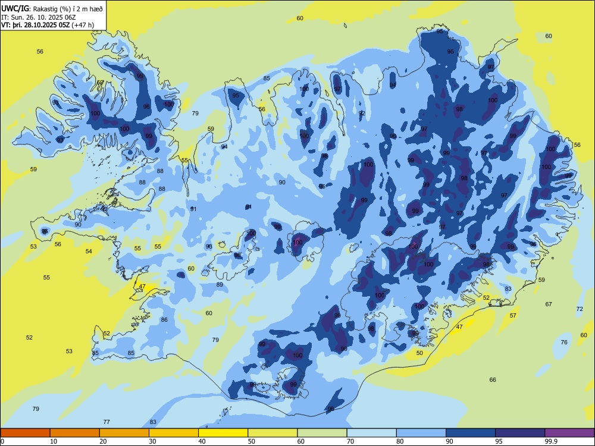Click the 80–90 % medium blue legend swatch
The height and width of the screenshot is (446, 595).
point(421,433)
